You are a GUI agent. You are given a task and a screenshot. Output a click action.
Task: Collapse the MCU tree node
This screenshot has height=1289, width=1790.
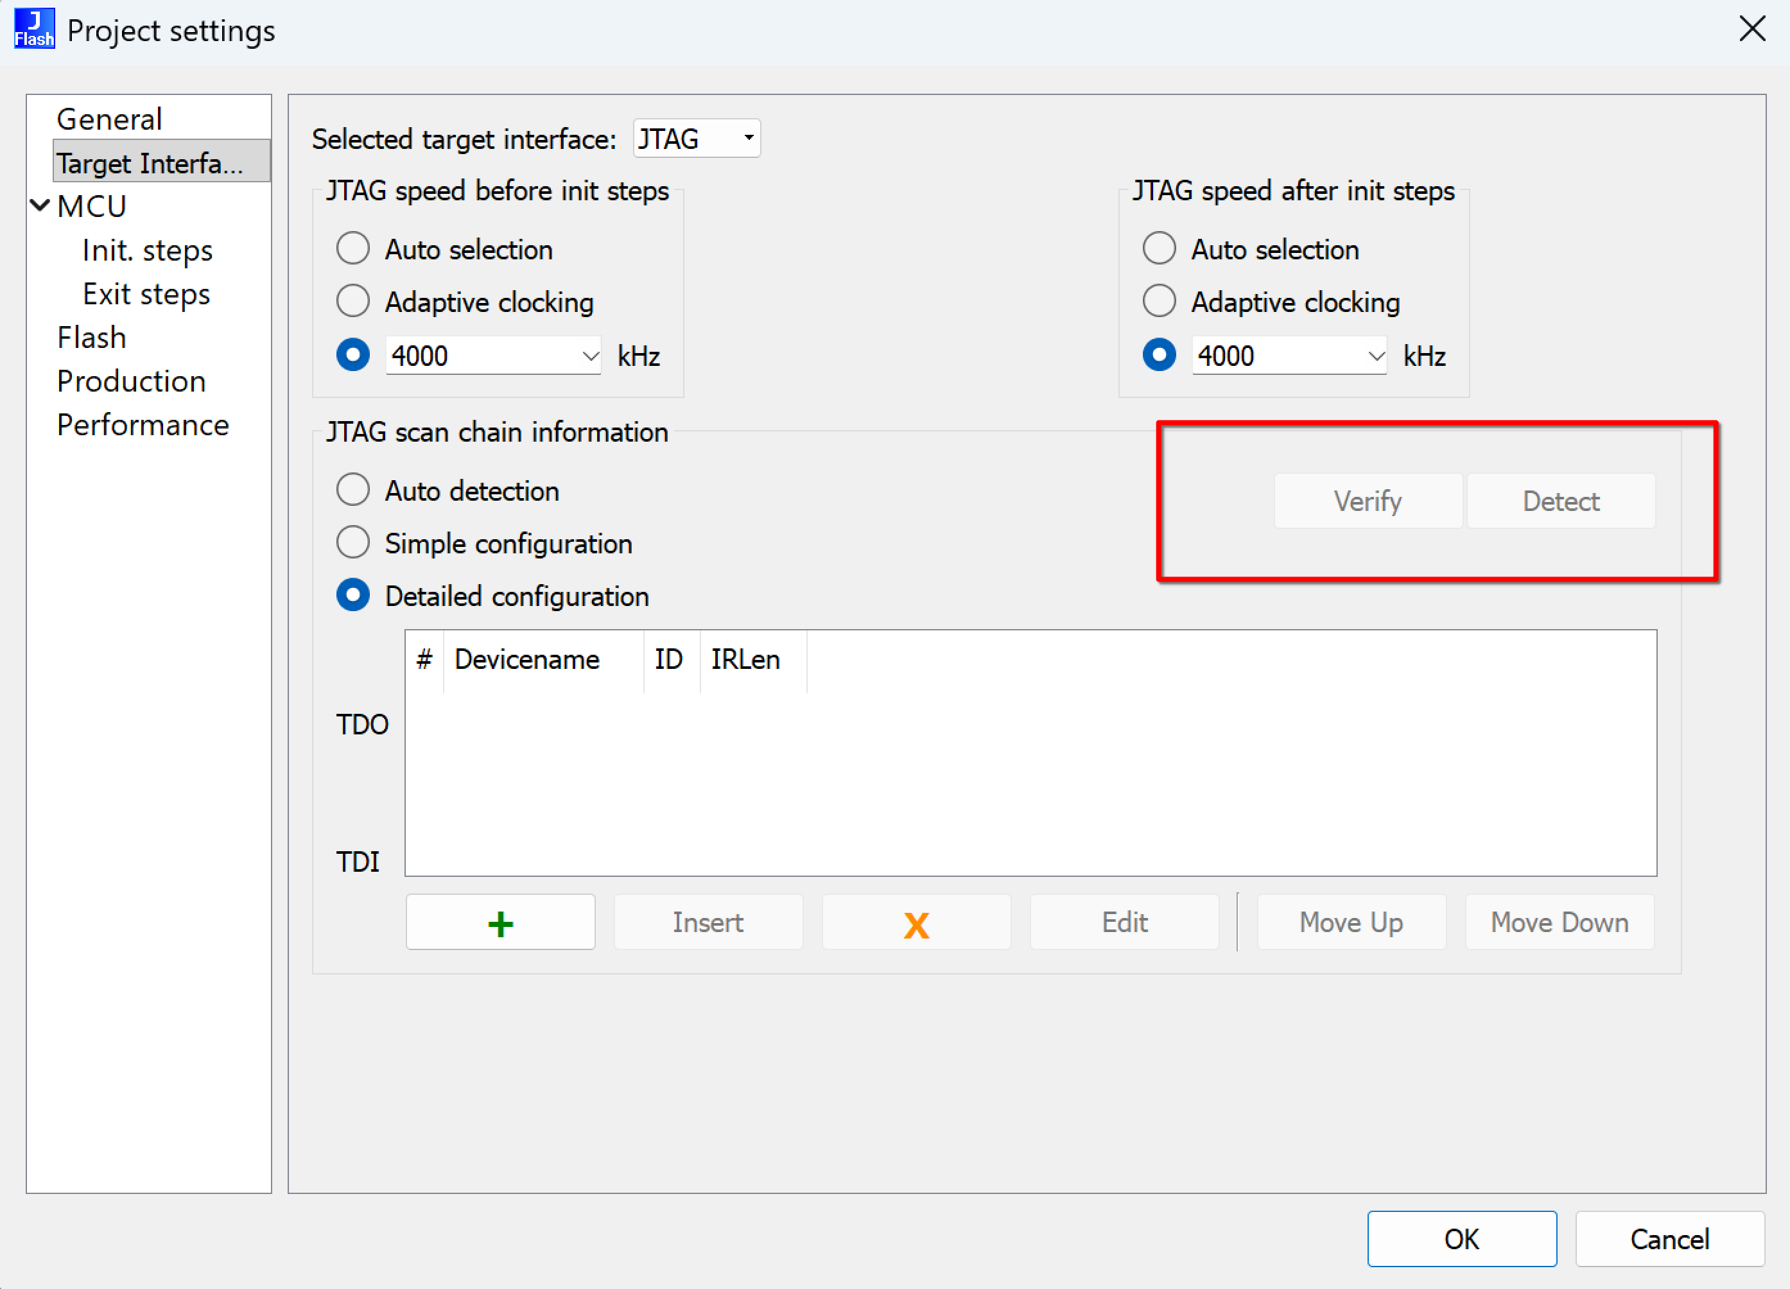[x=39, y=206]
